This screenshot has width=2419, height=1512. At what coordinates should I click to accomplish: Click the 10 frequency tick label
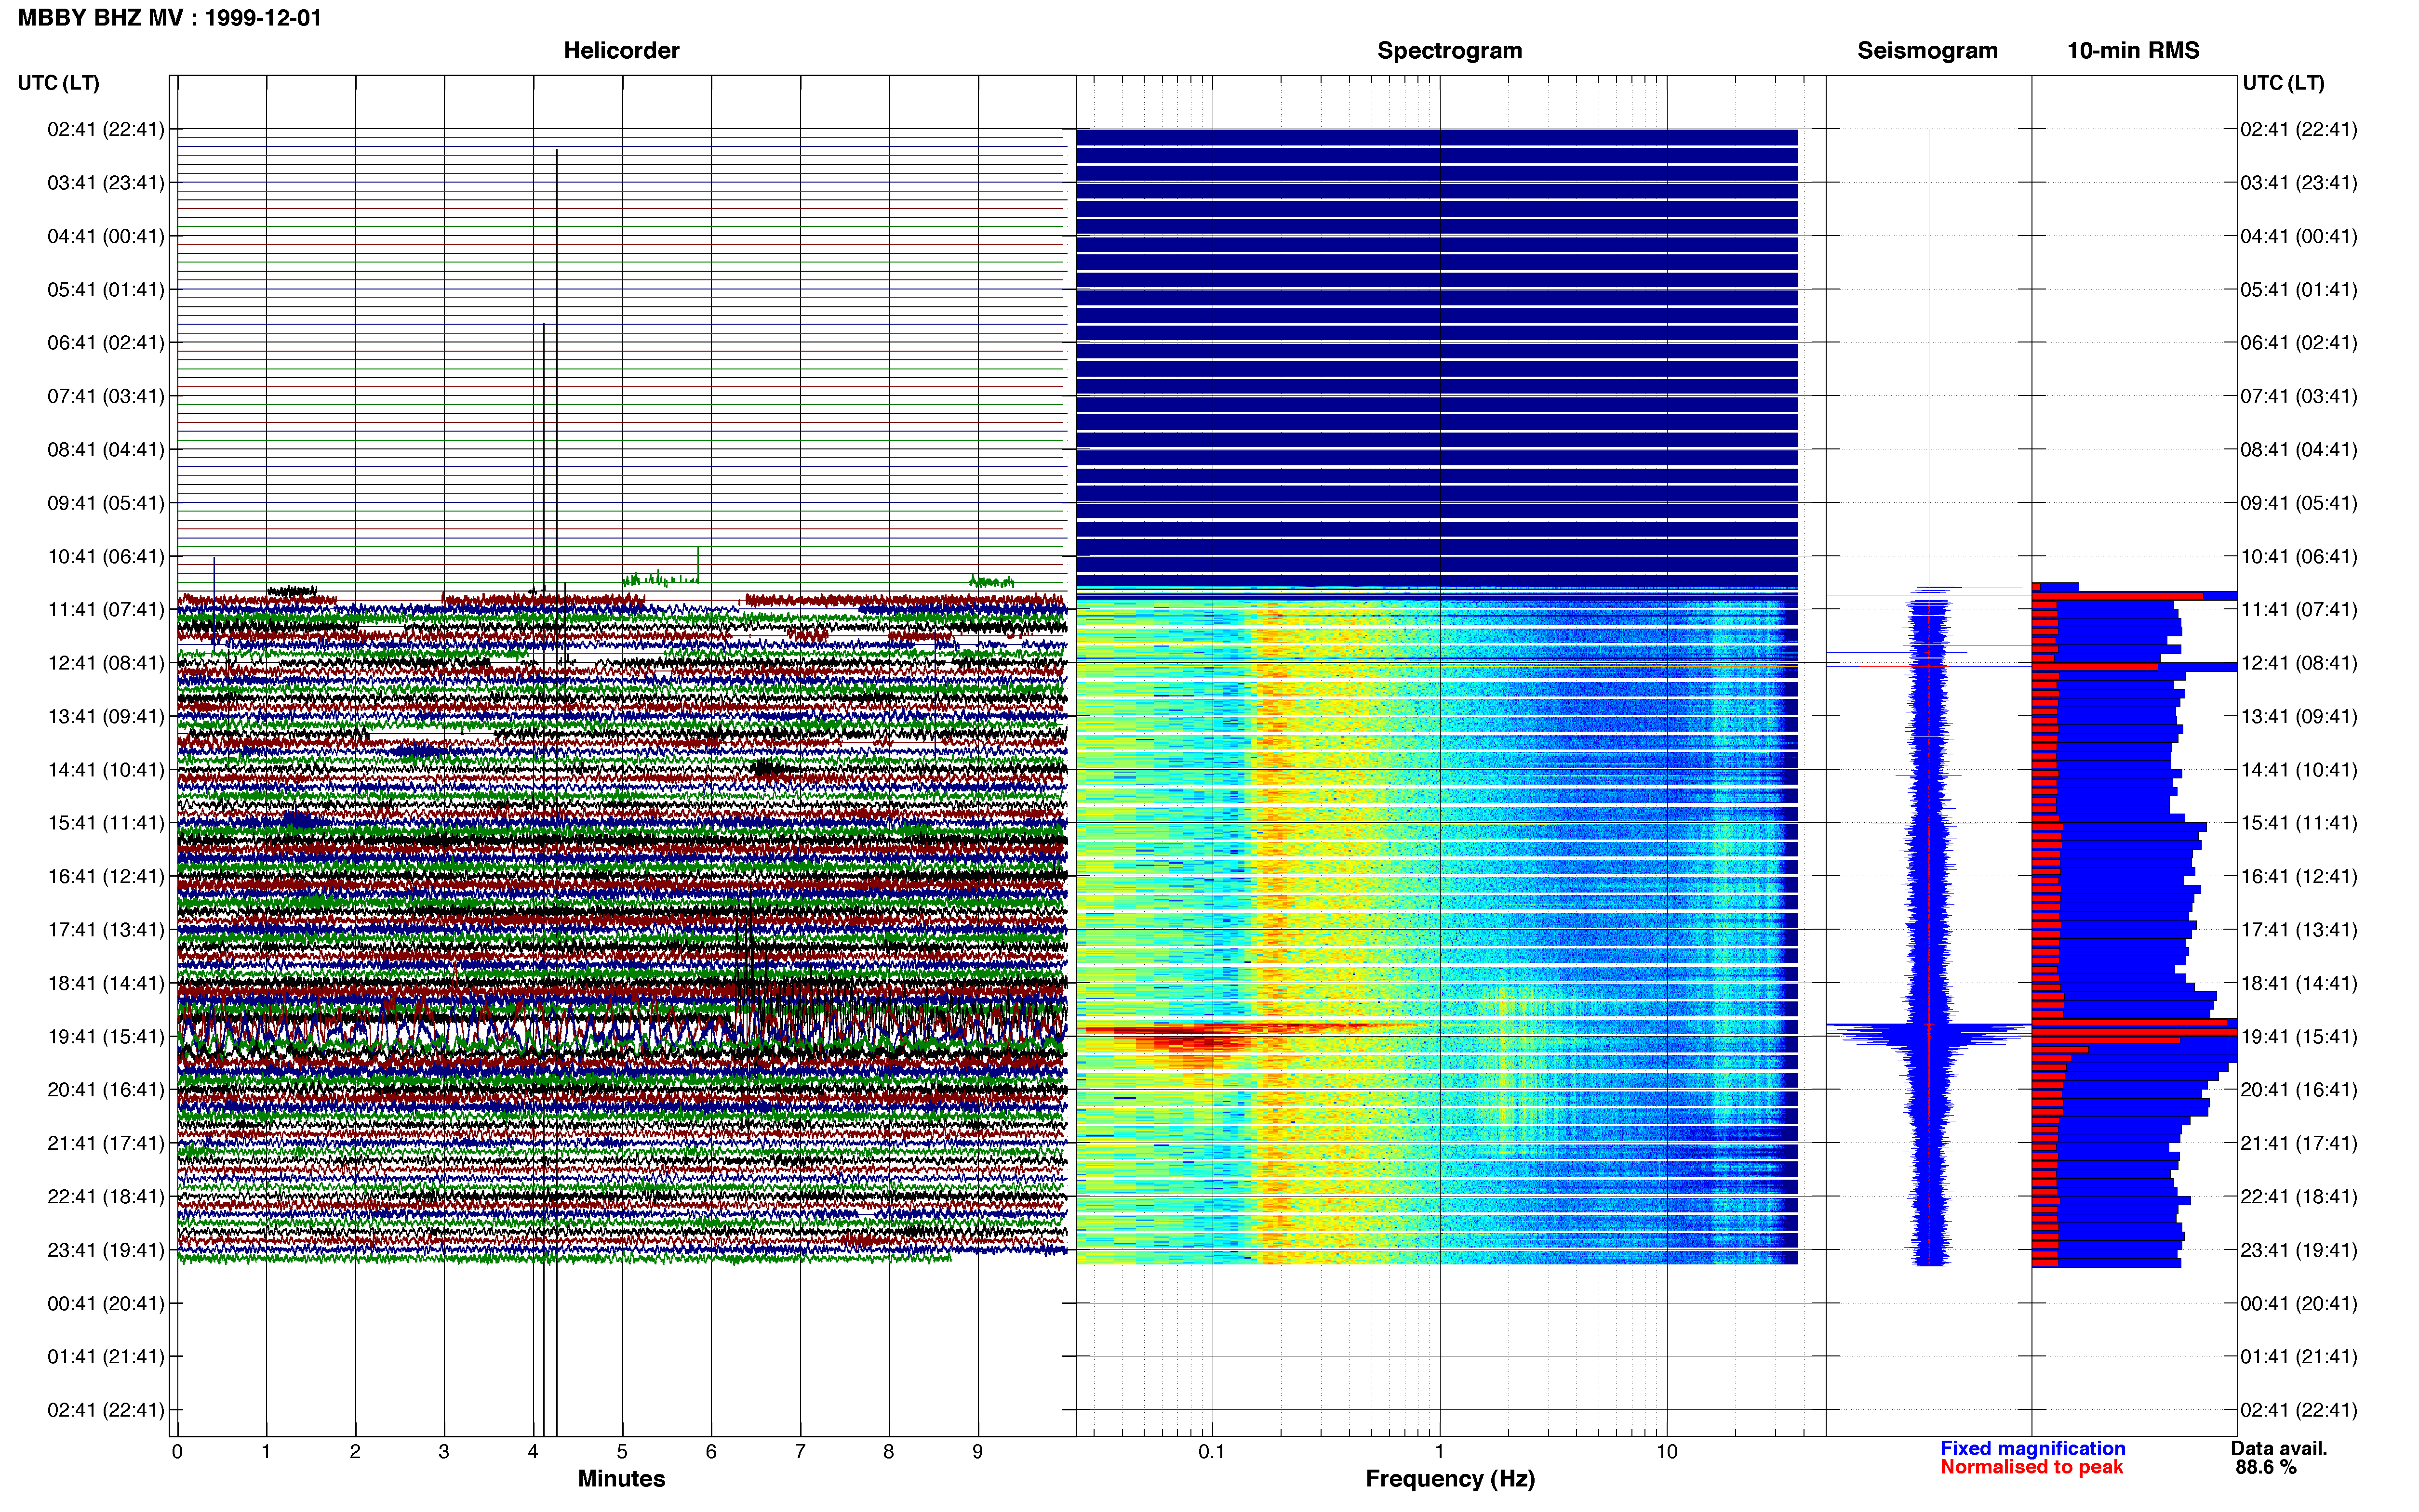tap(1667, 1451)
